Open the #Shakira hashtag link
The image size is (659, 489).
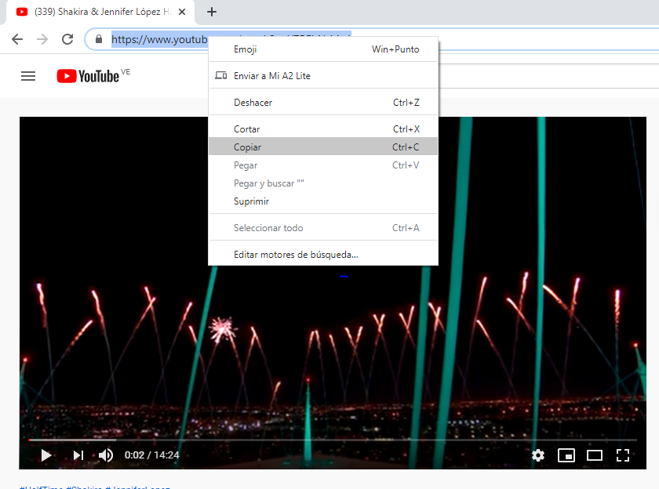(x=83, y=486)
